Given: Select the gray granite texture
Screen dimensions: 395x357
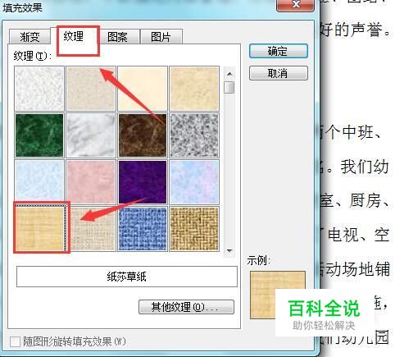Looking at the screenshot, I should tap(194, 135).
